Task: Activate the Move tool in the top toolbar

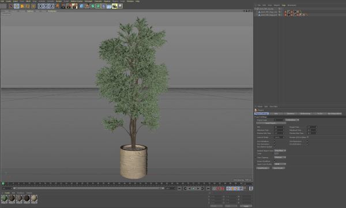Action: (16, 6)
